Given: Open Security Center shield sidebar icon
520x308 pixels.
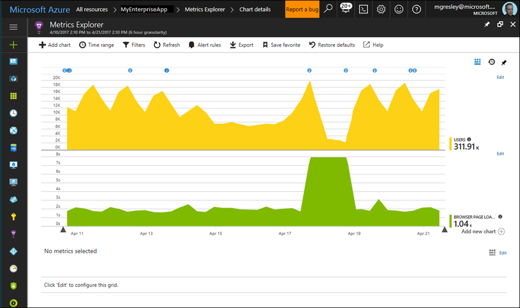Looking at the screenshot, I should (x=13, y=286).
